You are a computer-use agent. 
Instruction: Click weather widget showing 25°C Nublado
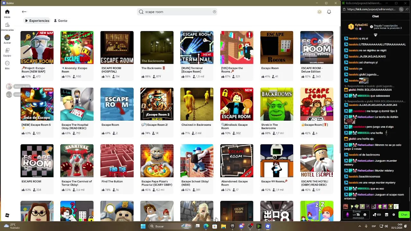[x=12, y=226]
